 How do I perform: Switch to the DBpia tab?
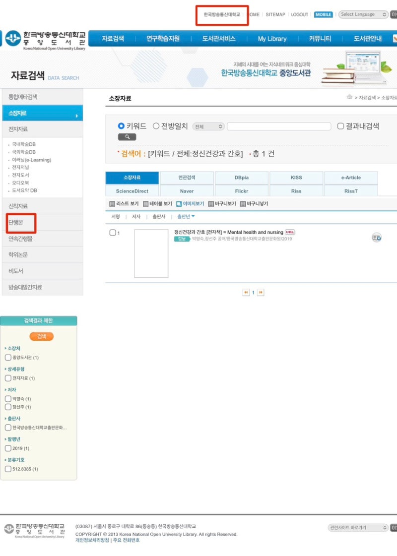[x=242, y=177]
